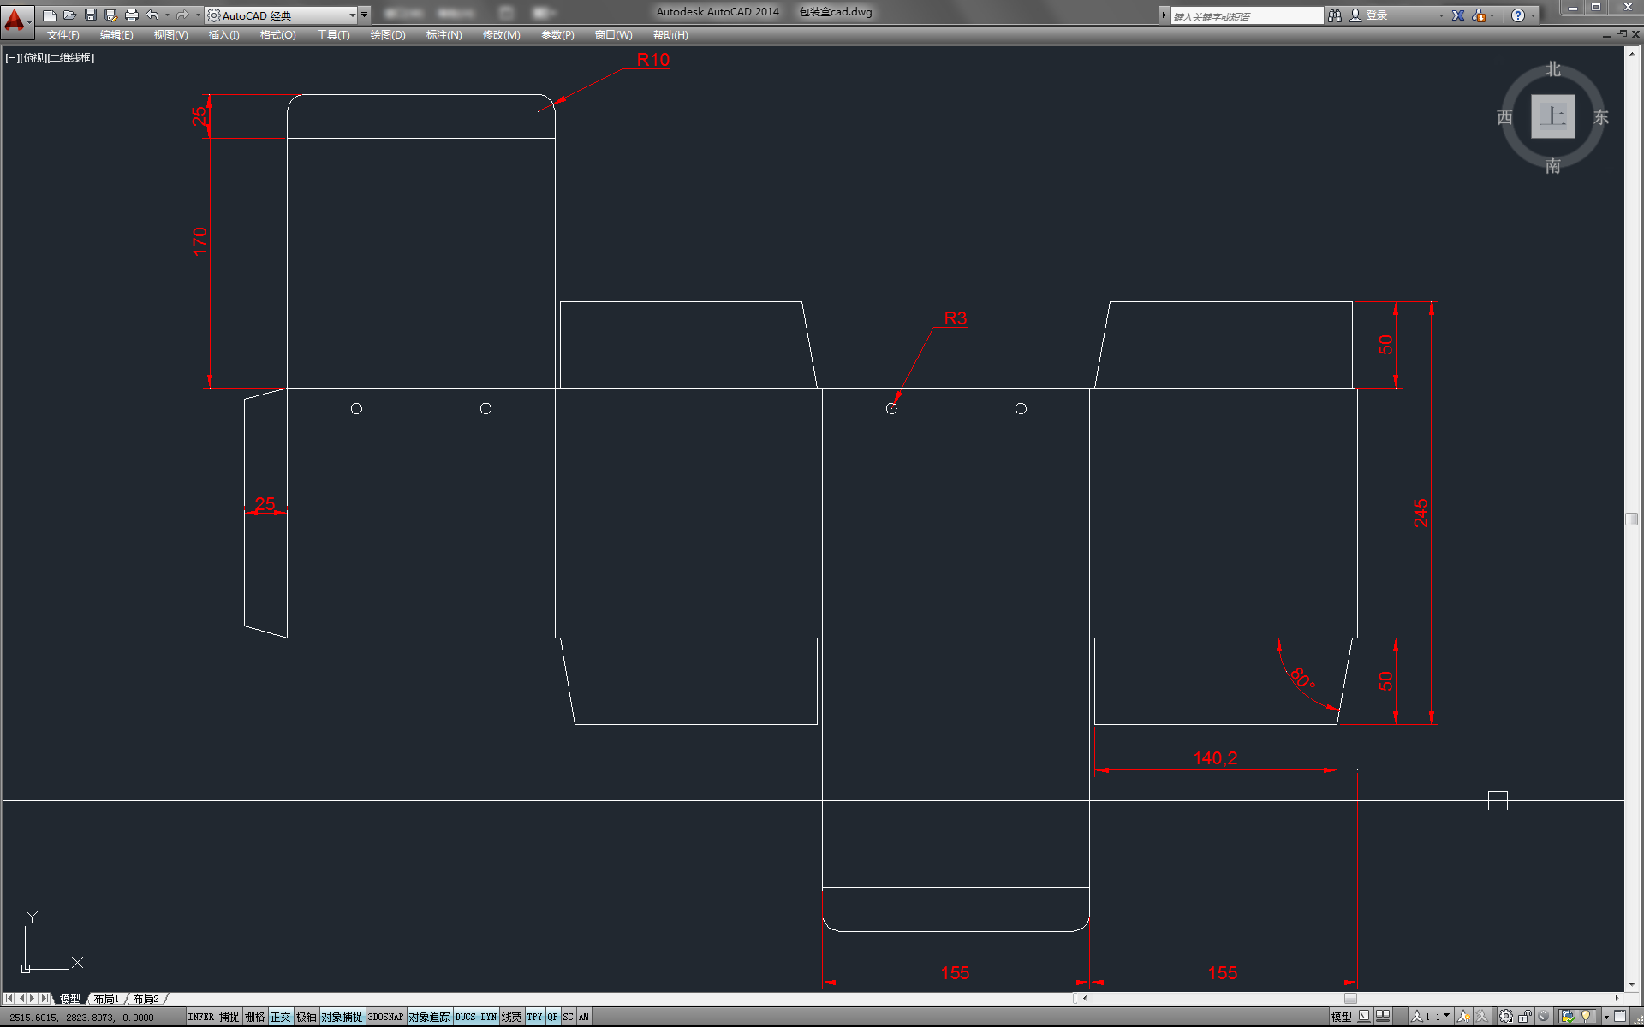Click the Open file icon
The height and width of the screenshot is (1027, 1644).
coord(70,15)
